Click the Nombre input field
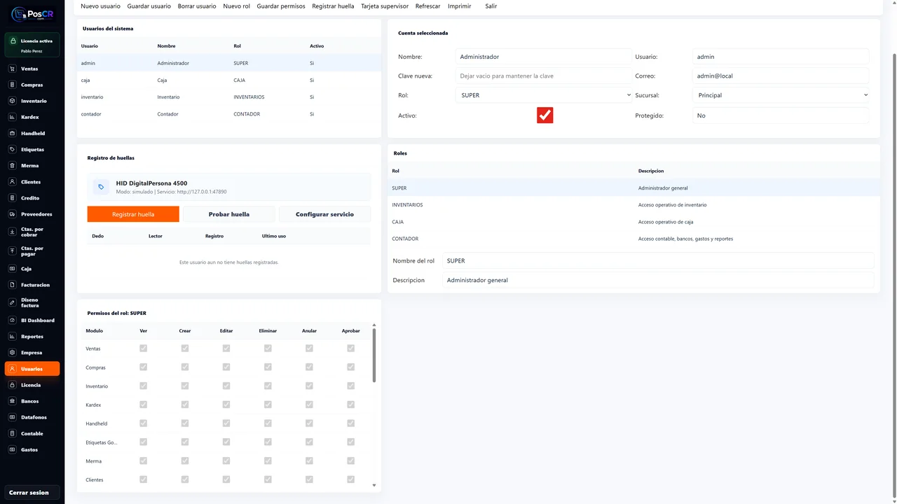The height and width of the screenshot is (504, 897). (x=543, y=57)
